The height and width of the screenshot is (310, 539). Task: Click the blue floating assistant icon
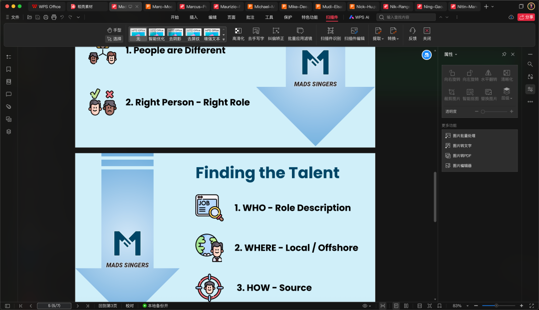point(427,54)
